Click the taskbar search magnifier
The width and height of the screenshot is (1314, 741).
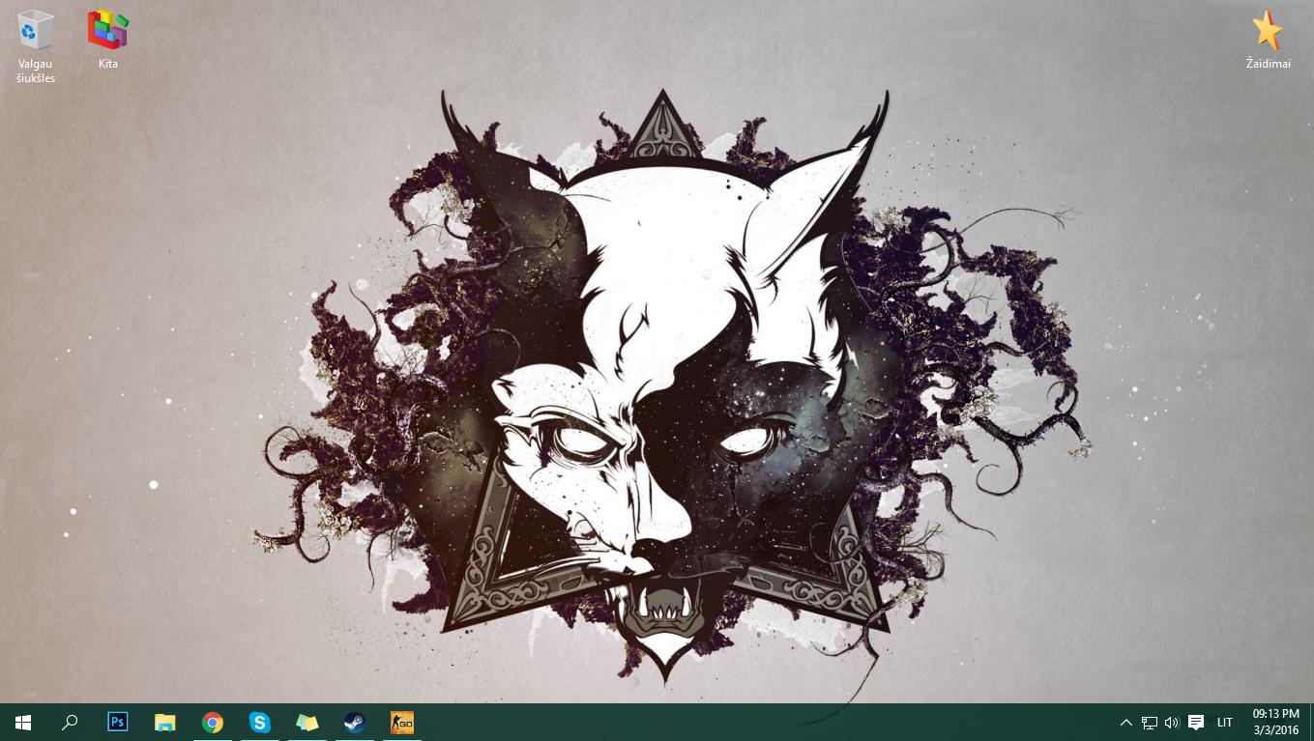pyautogui.click(x=70, y=722)
